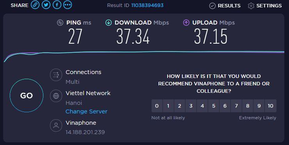Click the settings gear icon
The height and width of the screenshot is (145, 289).
coord(251,6)
